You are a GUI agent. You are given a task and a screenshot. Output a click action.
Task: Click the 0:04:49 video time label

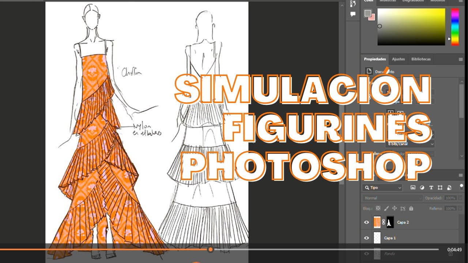tap(454, 250)
